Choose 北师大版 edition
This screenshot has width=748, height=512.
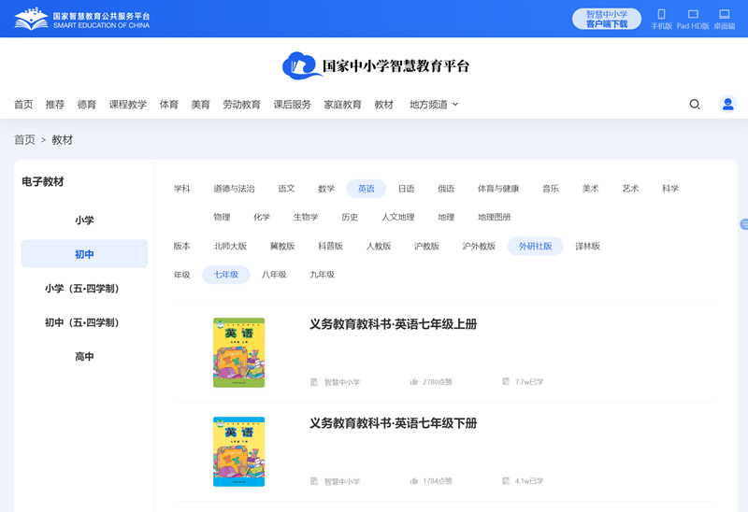[230, 247]
